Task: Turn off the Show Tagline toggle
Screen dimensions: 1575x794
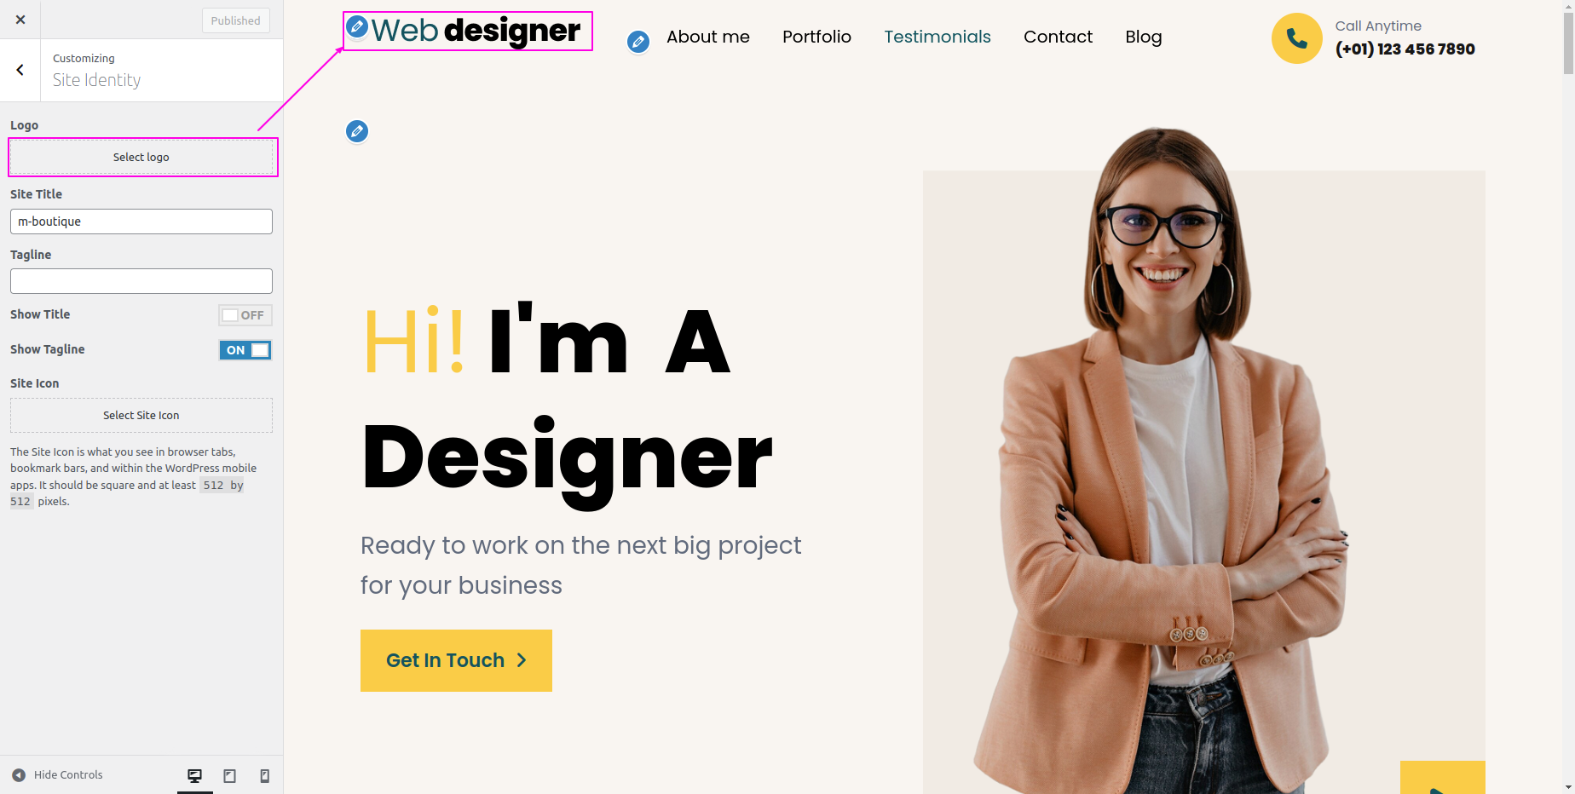Action: (245, 350)
